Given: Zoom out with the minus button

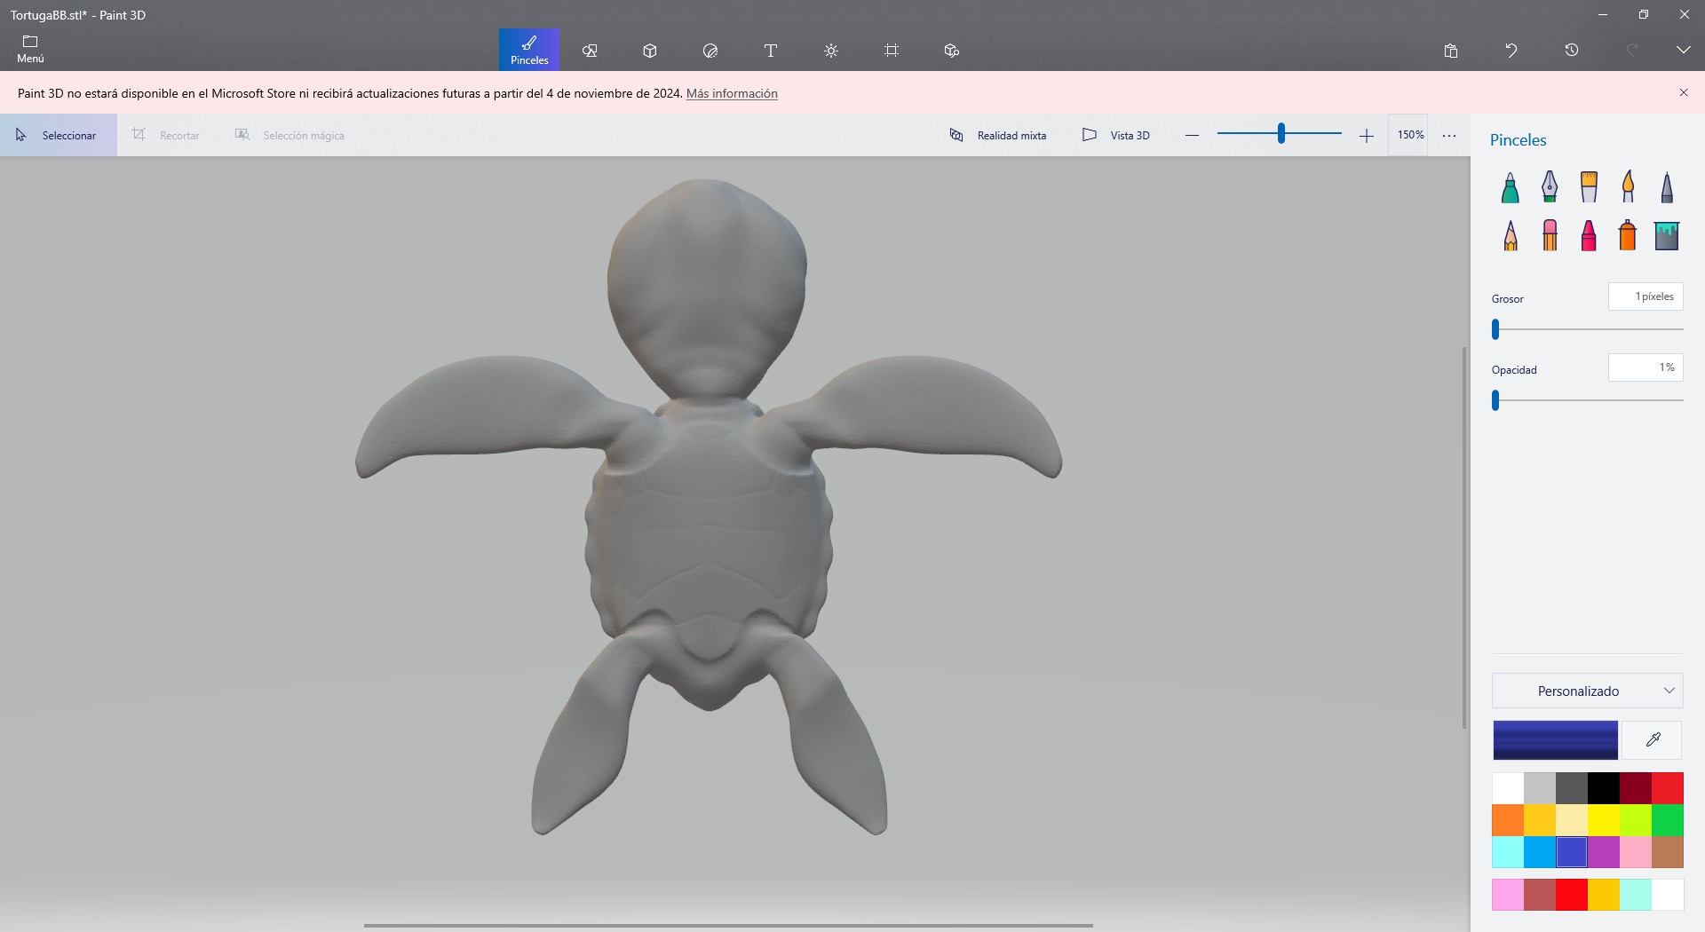Looking at the screenshot, I should click(1192, 135).
